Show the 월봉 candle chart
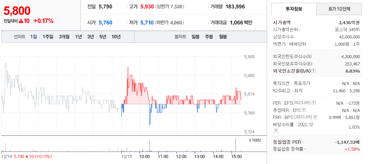Image resolution: width=368 pixels, height=164 pixels. [223, 37]
